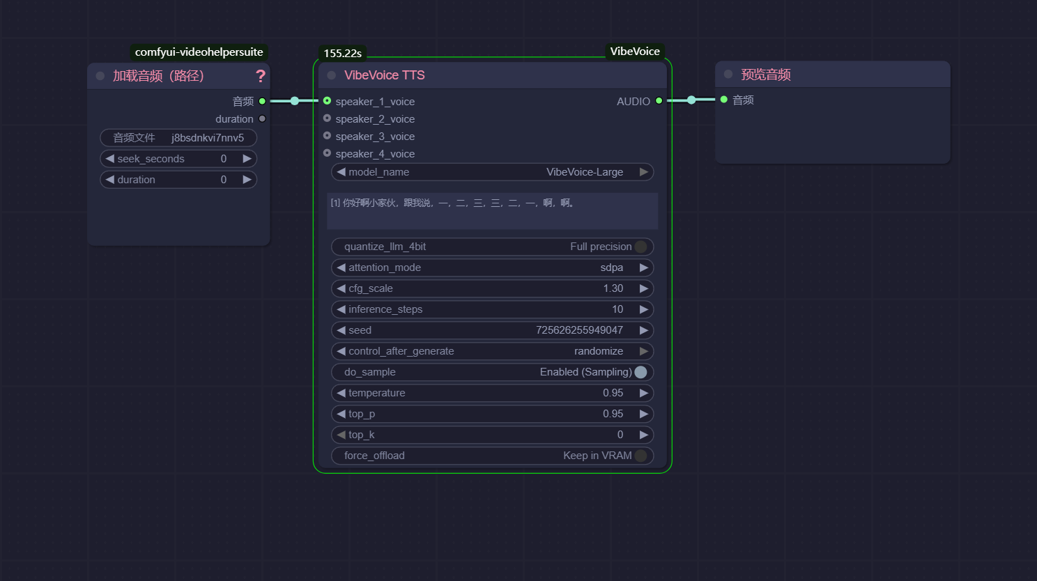Toggle force_offload Keep in VRAM switch
Screen dimensions: 1037x581
click(640, 456)
